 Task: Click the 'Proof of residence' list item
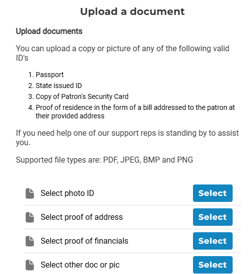point(135,112)
